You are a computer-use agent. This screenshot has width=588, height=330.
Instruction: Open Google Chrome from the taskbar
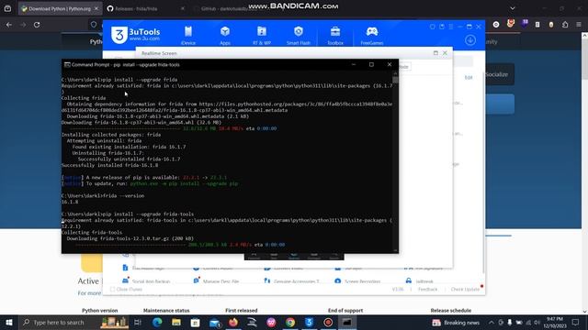click(x=290, y=322)
